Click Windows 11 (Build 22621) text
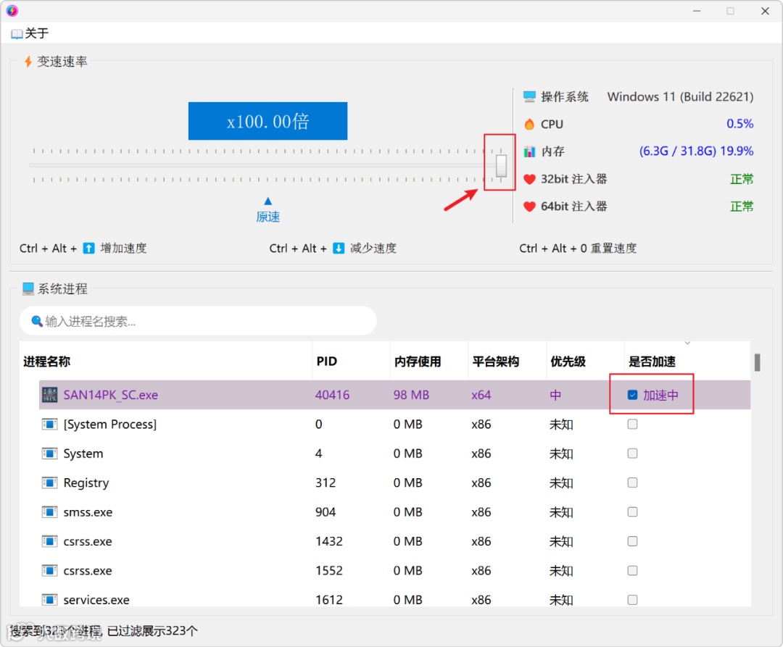Image resolution: width=783 pixels, height=647 pixels. (x=680, y=97)
